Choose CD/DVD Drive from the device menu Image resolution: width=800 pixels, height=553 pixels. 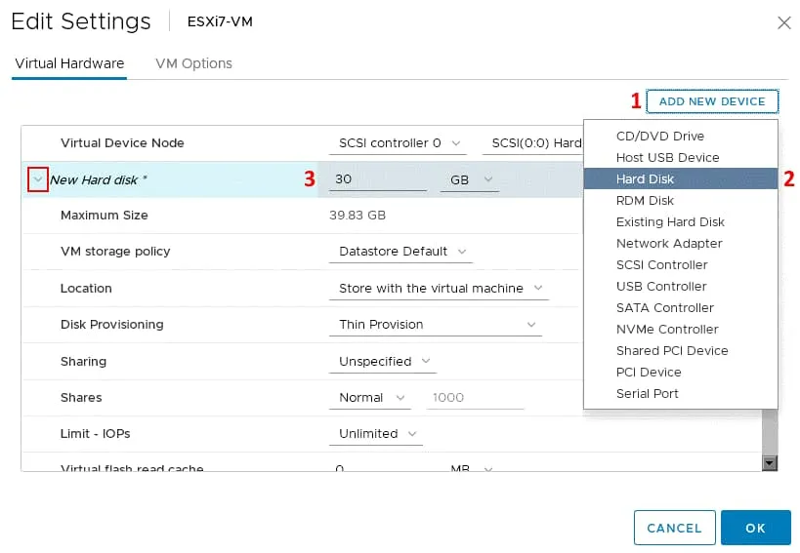click(x=659, y=137)
